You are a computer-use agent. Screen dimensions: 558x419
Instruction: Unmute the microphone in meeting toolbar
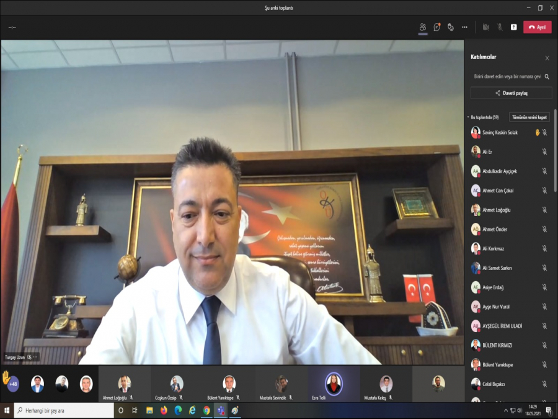pyautogui.click(x=500, y=27)
